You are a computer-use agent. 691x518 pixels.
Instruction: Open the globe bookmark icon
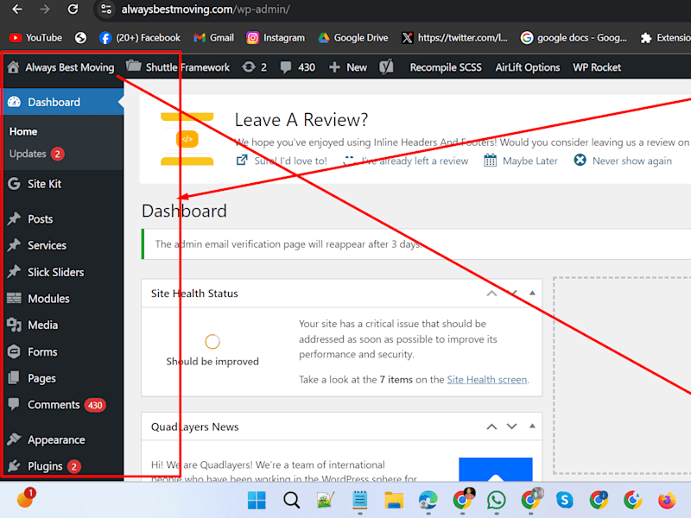coord(80,38)
